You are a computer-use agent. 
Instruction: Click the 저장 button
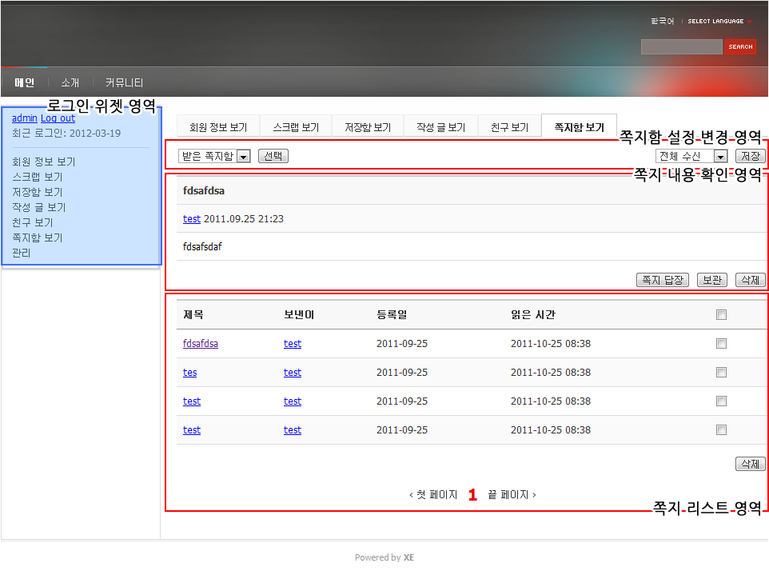click(x=751, y=156)
